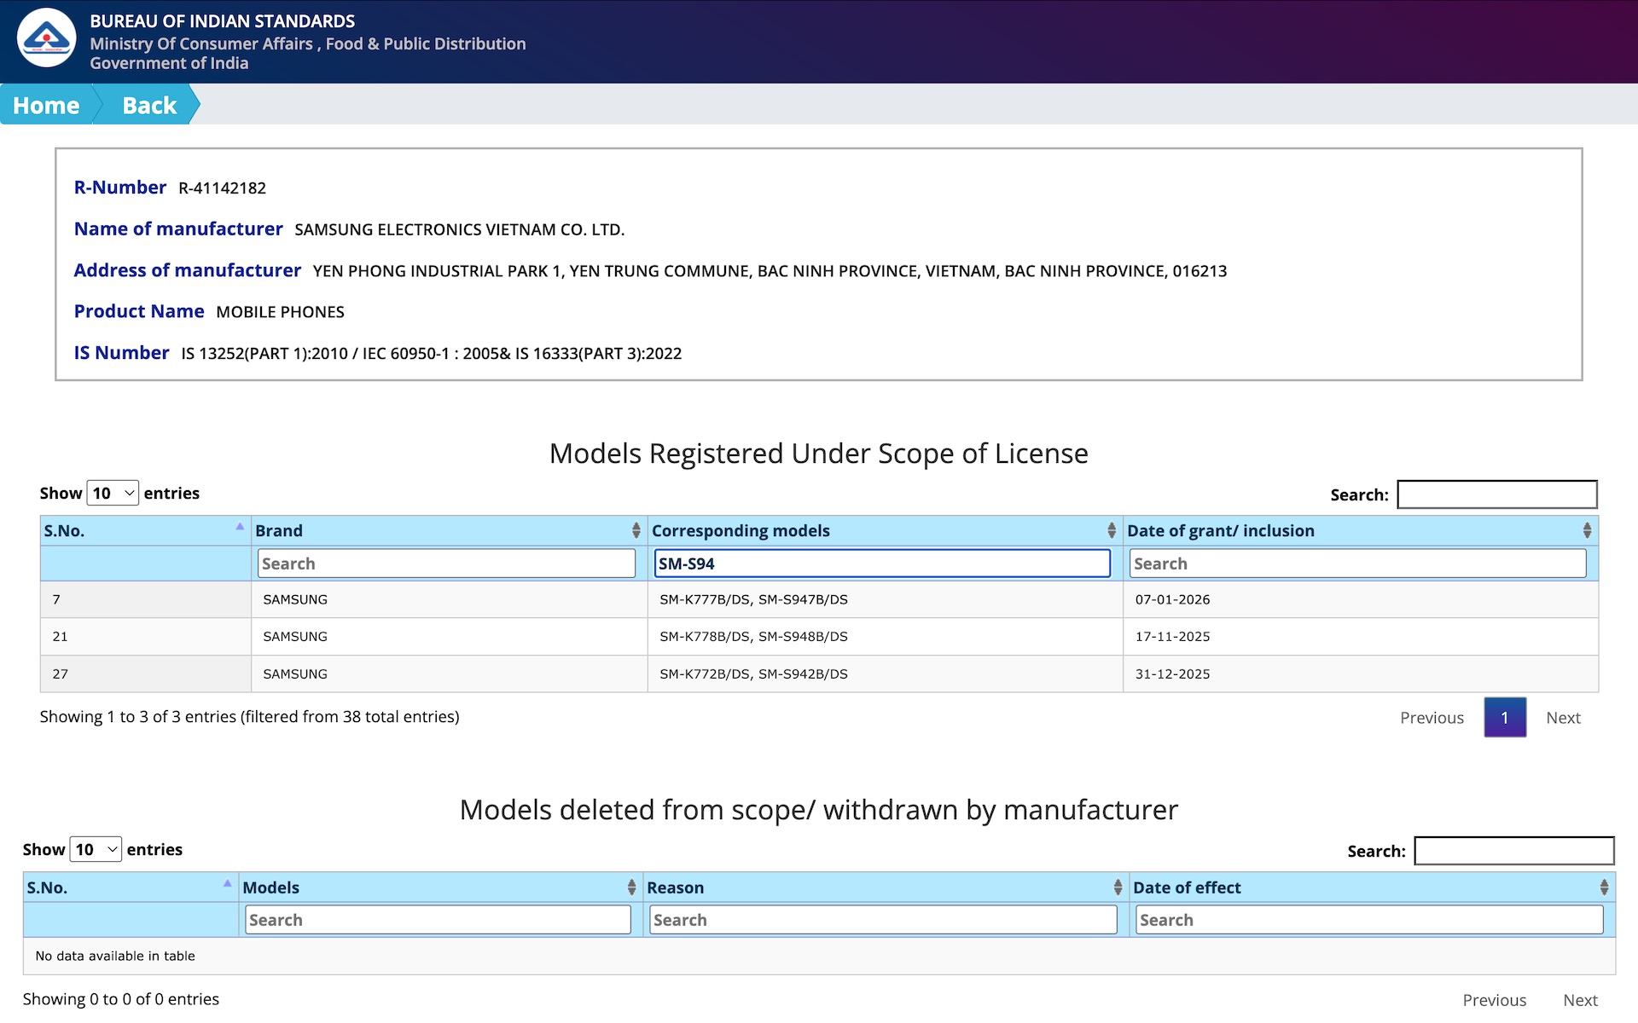Click the Bureau of Indian Standards logo

[x=46, y=39]
